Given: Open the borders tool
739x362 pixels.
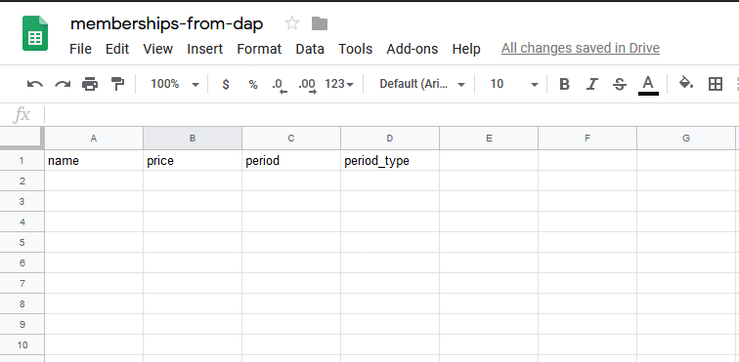Looking at the screenshot, I should [x=716, y=84].
